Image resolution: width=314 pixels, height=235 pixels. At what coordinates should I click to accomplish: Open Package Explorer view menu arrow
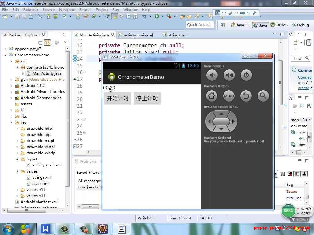click(66, 42)
